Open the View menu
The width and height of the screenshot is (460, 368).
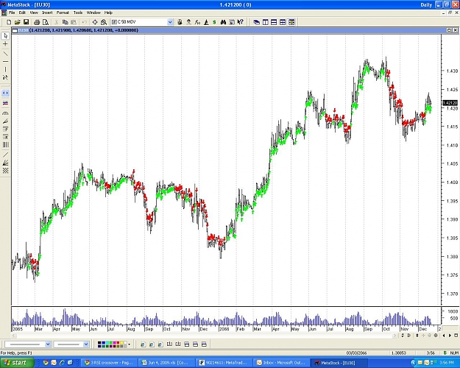(34, 13)
